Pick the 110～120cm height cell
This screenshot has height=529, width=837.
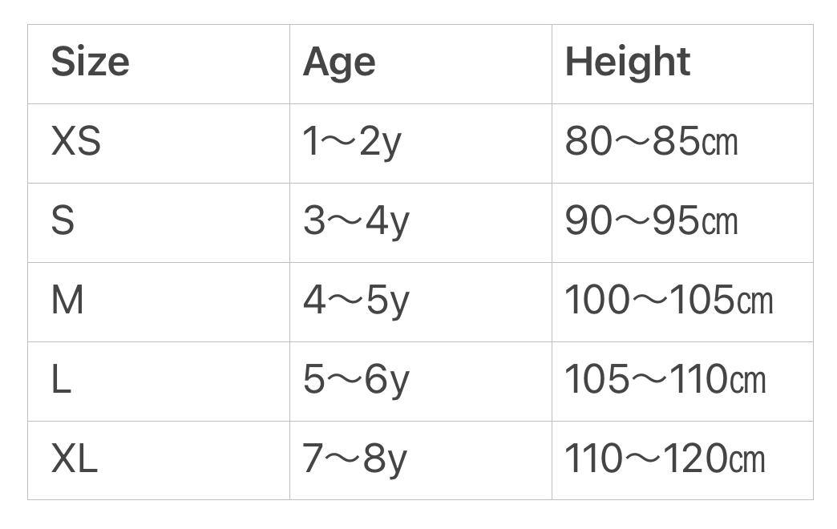tap(665, 459)
